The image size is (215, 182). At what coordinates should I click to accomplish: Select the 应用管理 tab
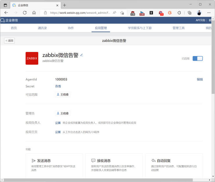(x=101, y=28)
